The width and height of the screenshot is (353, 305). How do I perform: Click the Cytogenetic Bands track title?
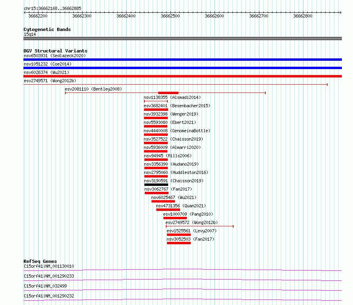click(x=47, y=29)
